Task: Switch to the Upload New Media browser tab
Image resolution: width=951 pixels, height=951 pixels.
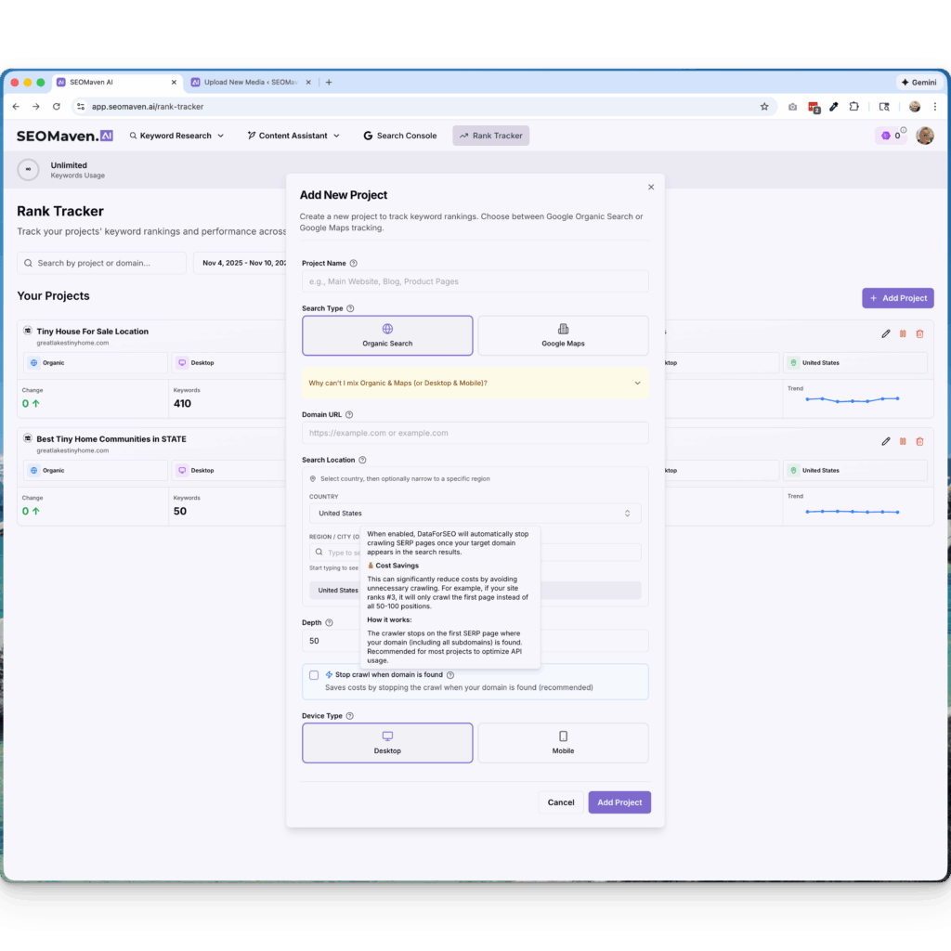Action: [x=249, y=82]
